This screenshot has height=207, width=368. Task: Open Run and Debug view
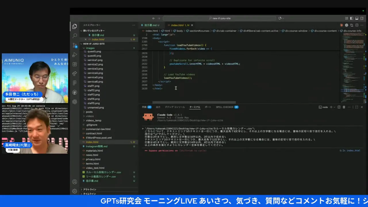(74, 55)
